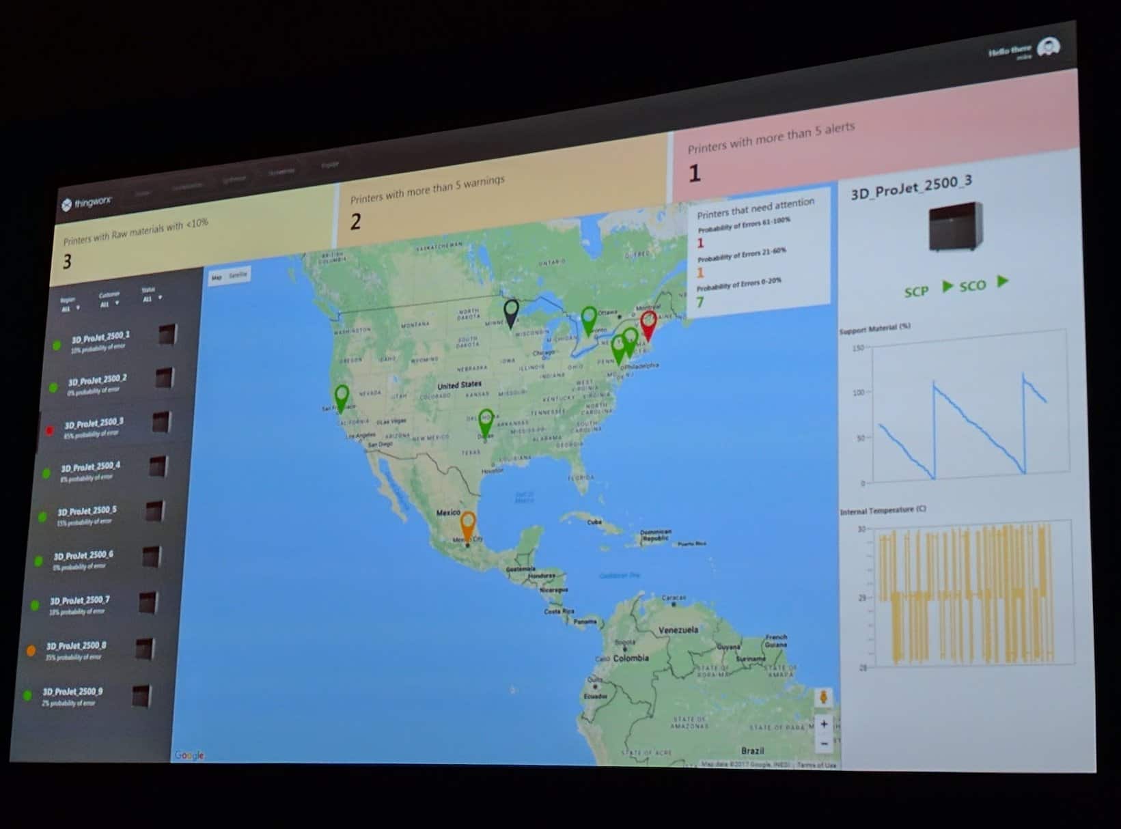Viewport: 1121px width, 829px height.
Task: Click the orange status dot of 3D_ProJet_2500_8
Action: [31, 651]
